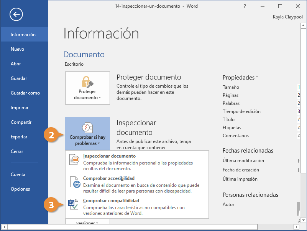Click the Inspeccionar documento magnifier icon

point(74,160)
